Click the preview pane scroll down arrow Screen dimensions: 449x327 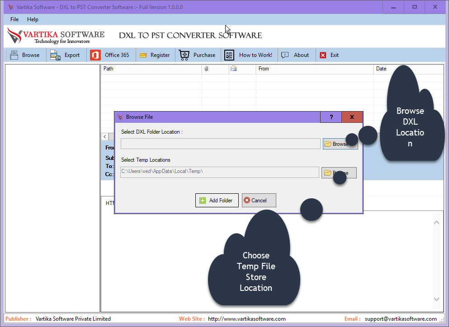point(436,299)
